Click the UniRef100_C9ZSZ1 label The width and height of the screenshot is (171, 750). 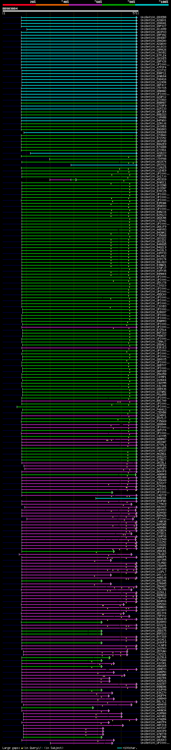point(154,655)
